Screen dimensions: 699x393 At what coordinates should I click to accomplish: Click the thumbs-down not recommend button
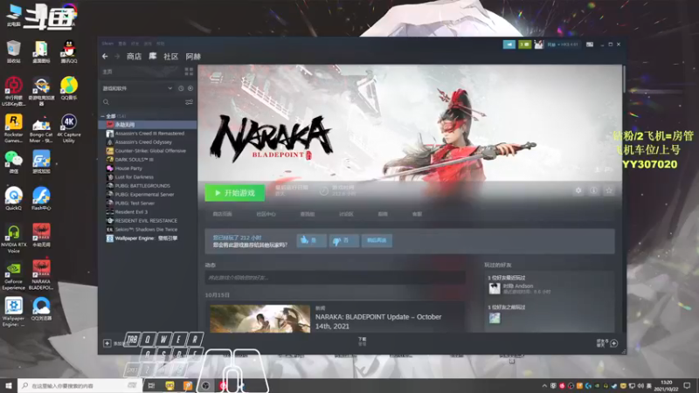click(343, 240)
